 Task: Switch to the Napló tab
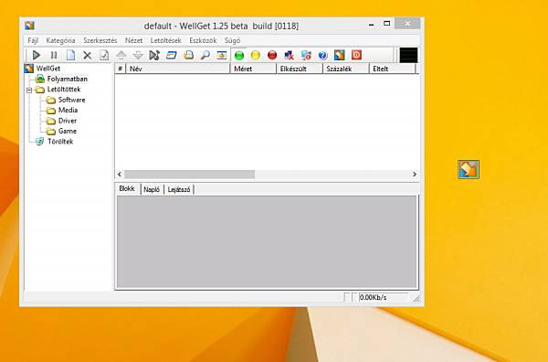[152, 189]
